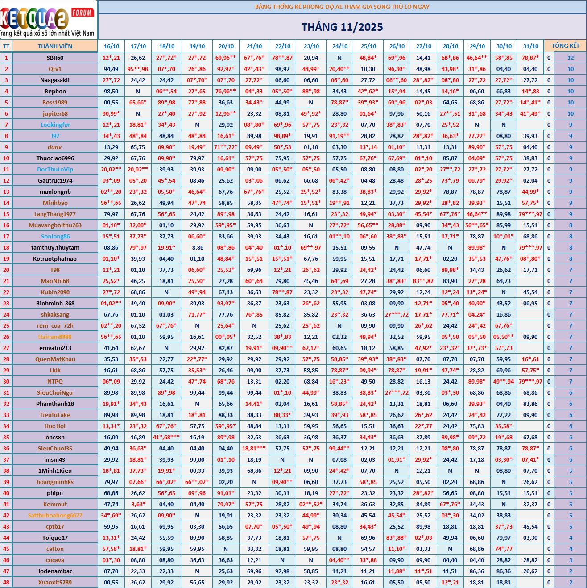The width and height of the screenshot is (587, 588).
Task: Select the THÀNH VIÊN column header
Action: (55, 46)
